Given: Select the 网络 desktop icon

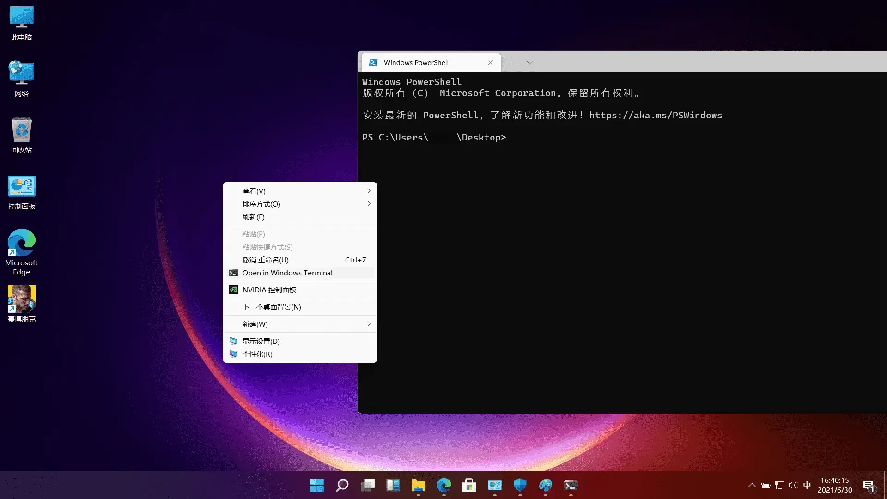Looking at the screenshot, I should point(21,79).
